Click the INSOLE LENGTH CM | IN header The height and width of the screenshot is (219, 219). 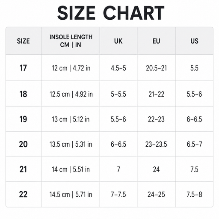(71, 41)
